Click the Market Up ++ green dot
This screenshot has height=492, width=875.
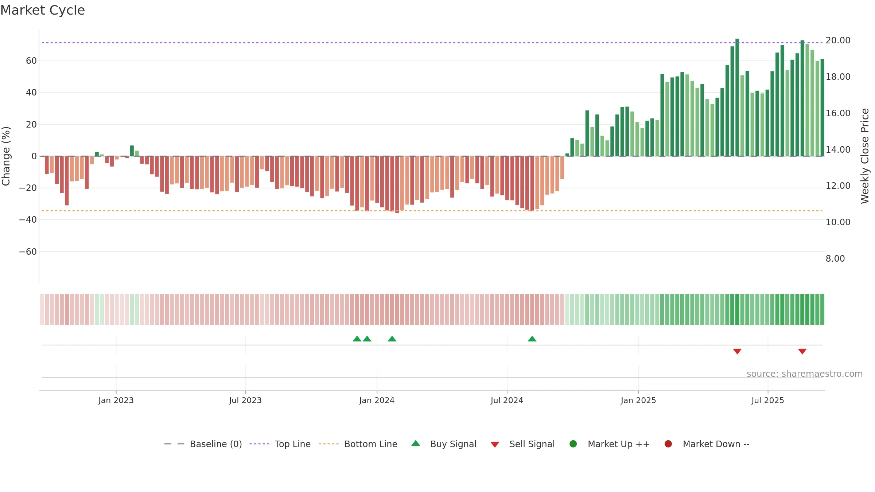tap(573, 444)
